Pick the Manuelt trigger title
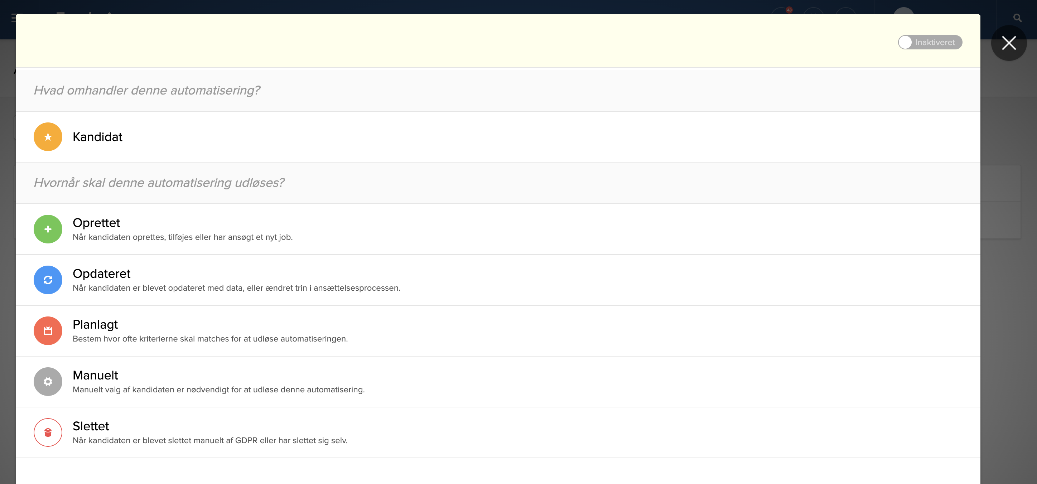1037x484 pixels. 95,375
